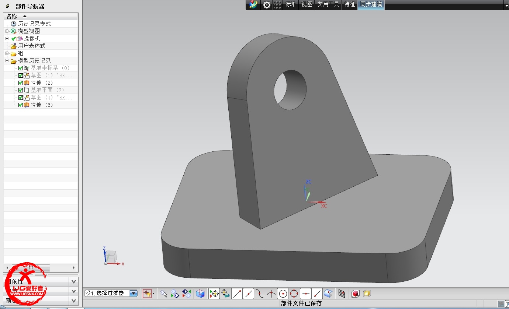Toggle the control point snap icon
The image size is (509, 309).
tap(260, 294)
